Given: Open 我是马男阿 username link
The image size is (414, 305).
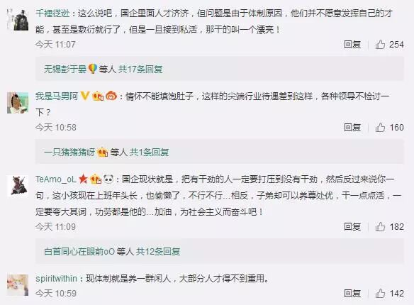Looking at the screenshot, I should pos(57,96).
